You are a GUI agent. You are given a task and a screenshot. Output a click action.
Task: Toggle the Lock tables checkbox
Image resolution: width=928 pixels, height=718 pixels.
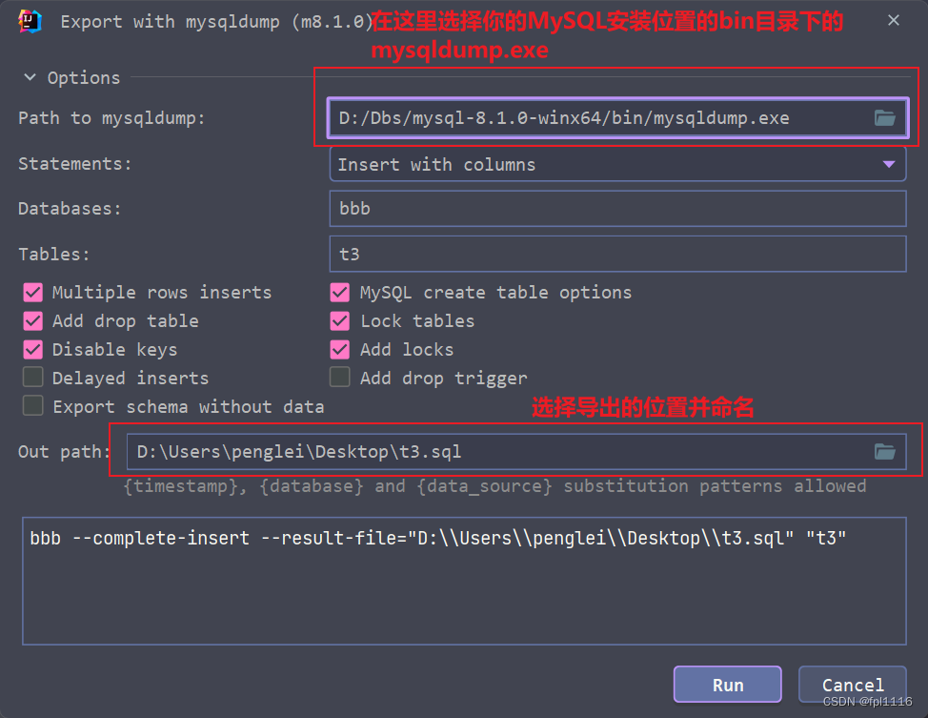[x=339, y=320]
